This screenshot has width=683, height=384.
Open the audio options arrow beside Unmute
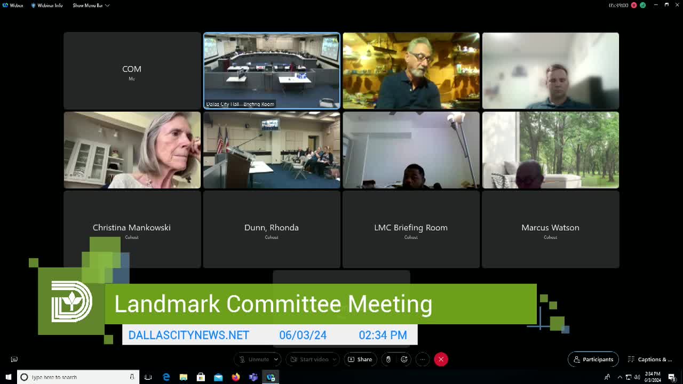276,359
